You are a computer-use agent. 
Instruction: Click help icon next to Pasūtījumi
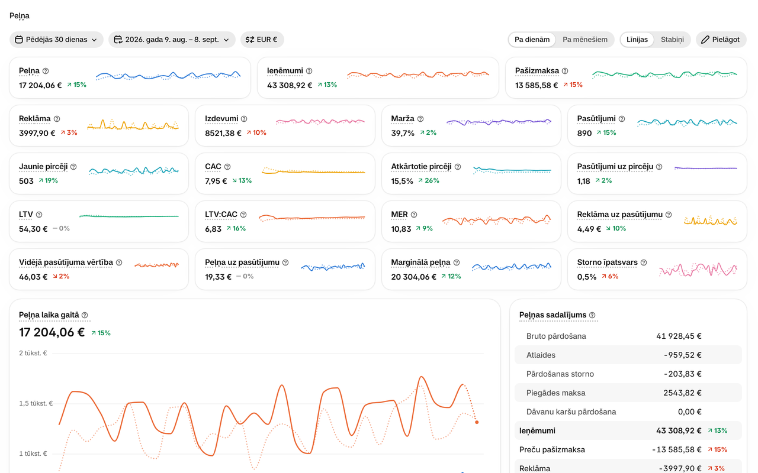click(622, 119)
